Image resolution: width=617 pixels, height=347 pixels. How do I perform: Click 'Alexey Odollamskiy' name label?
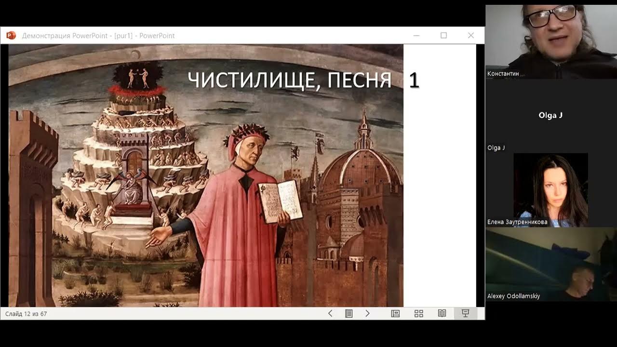click(513, 296)
